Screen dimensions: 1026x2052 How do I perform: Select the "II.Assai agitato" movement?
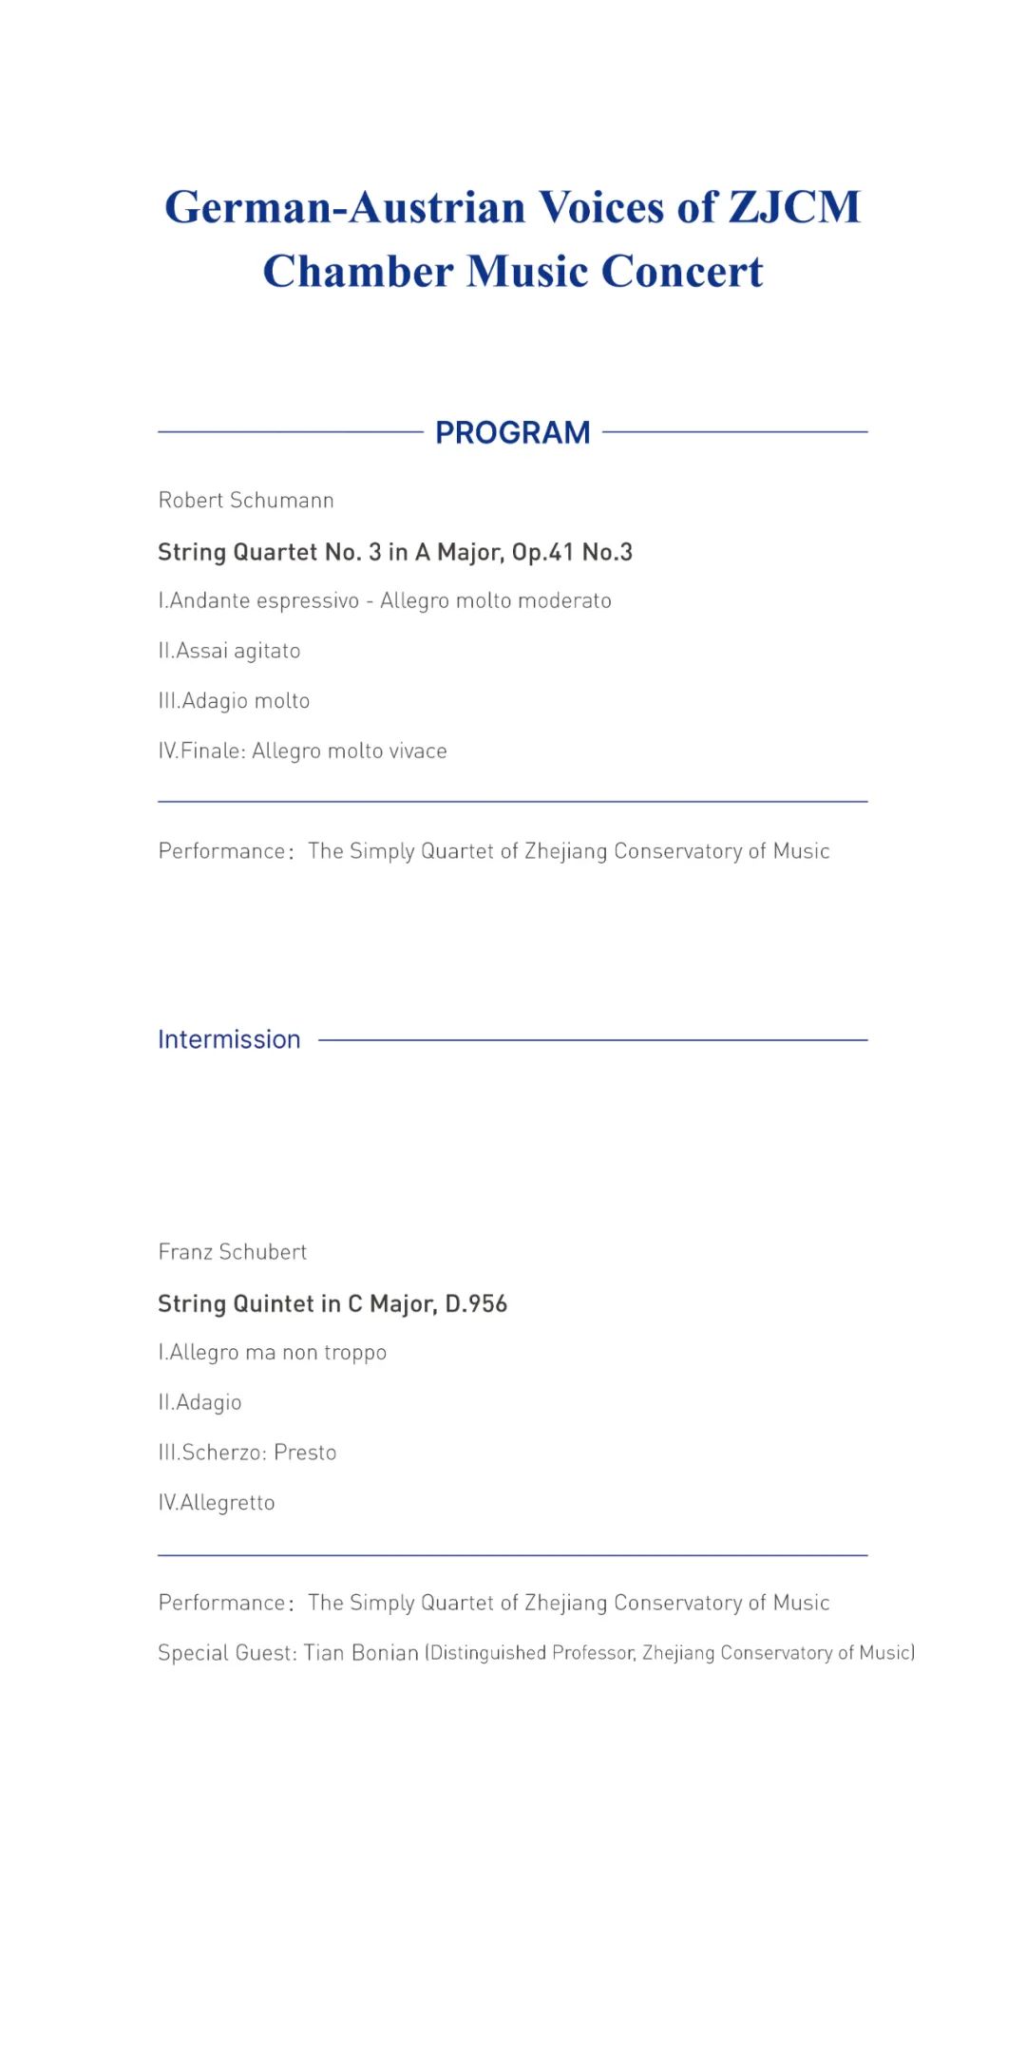[229, 651]
